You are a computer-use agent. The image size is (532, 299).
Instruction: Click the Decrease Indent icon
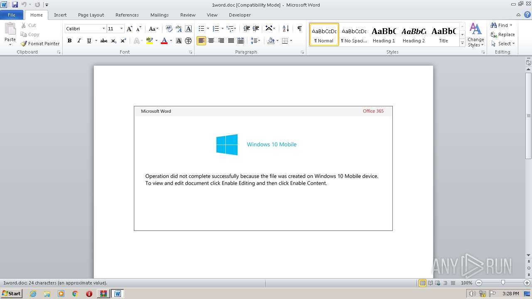[x=246, y=29]
